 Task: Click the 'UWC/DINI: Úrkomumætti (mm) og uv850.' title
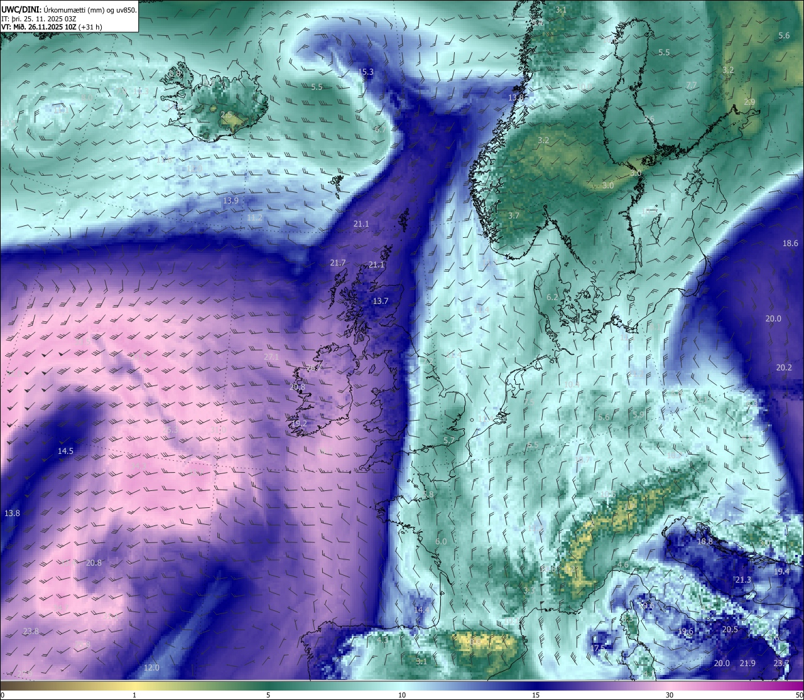pyautogui.click(x=69, y=9)
